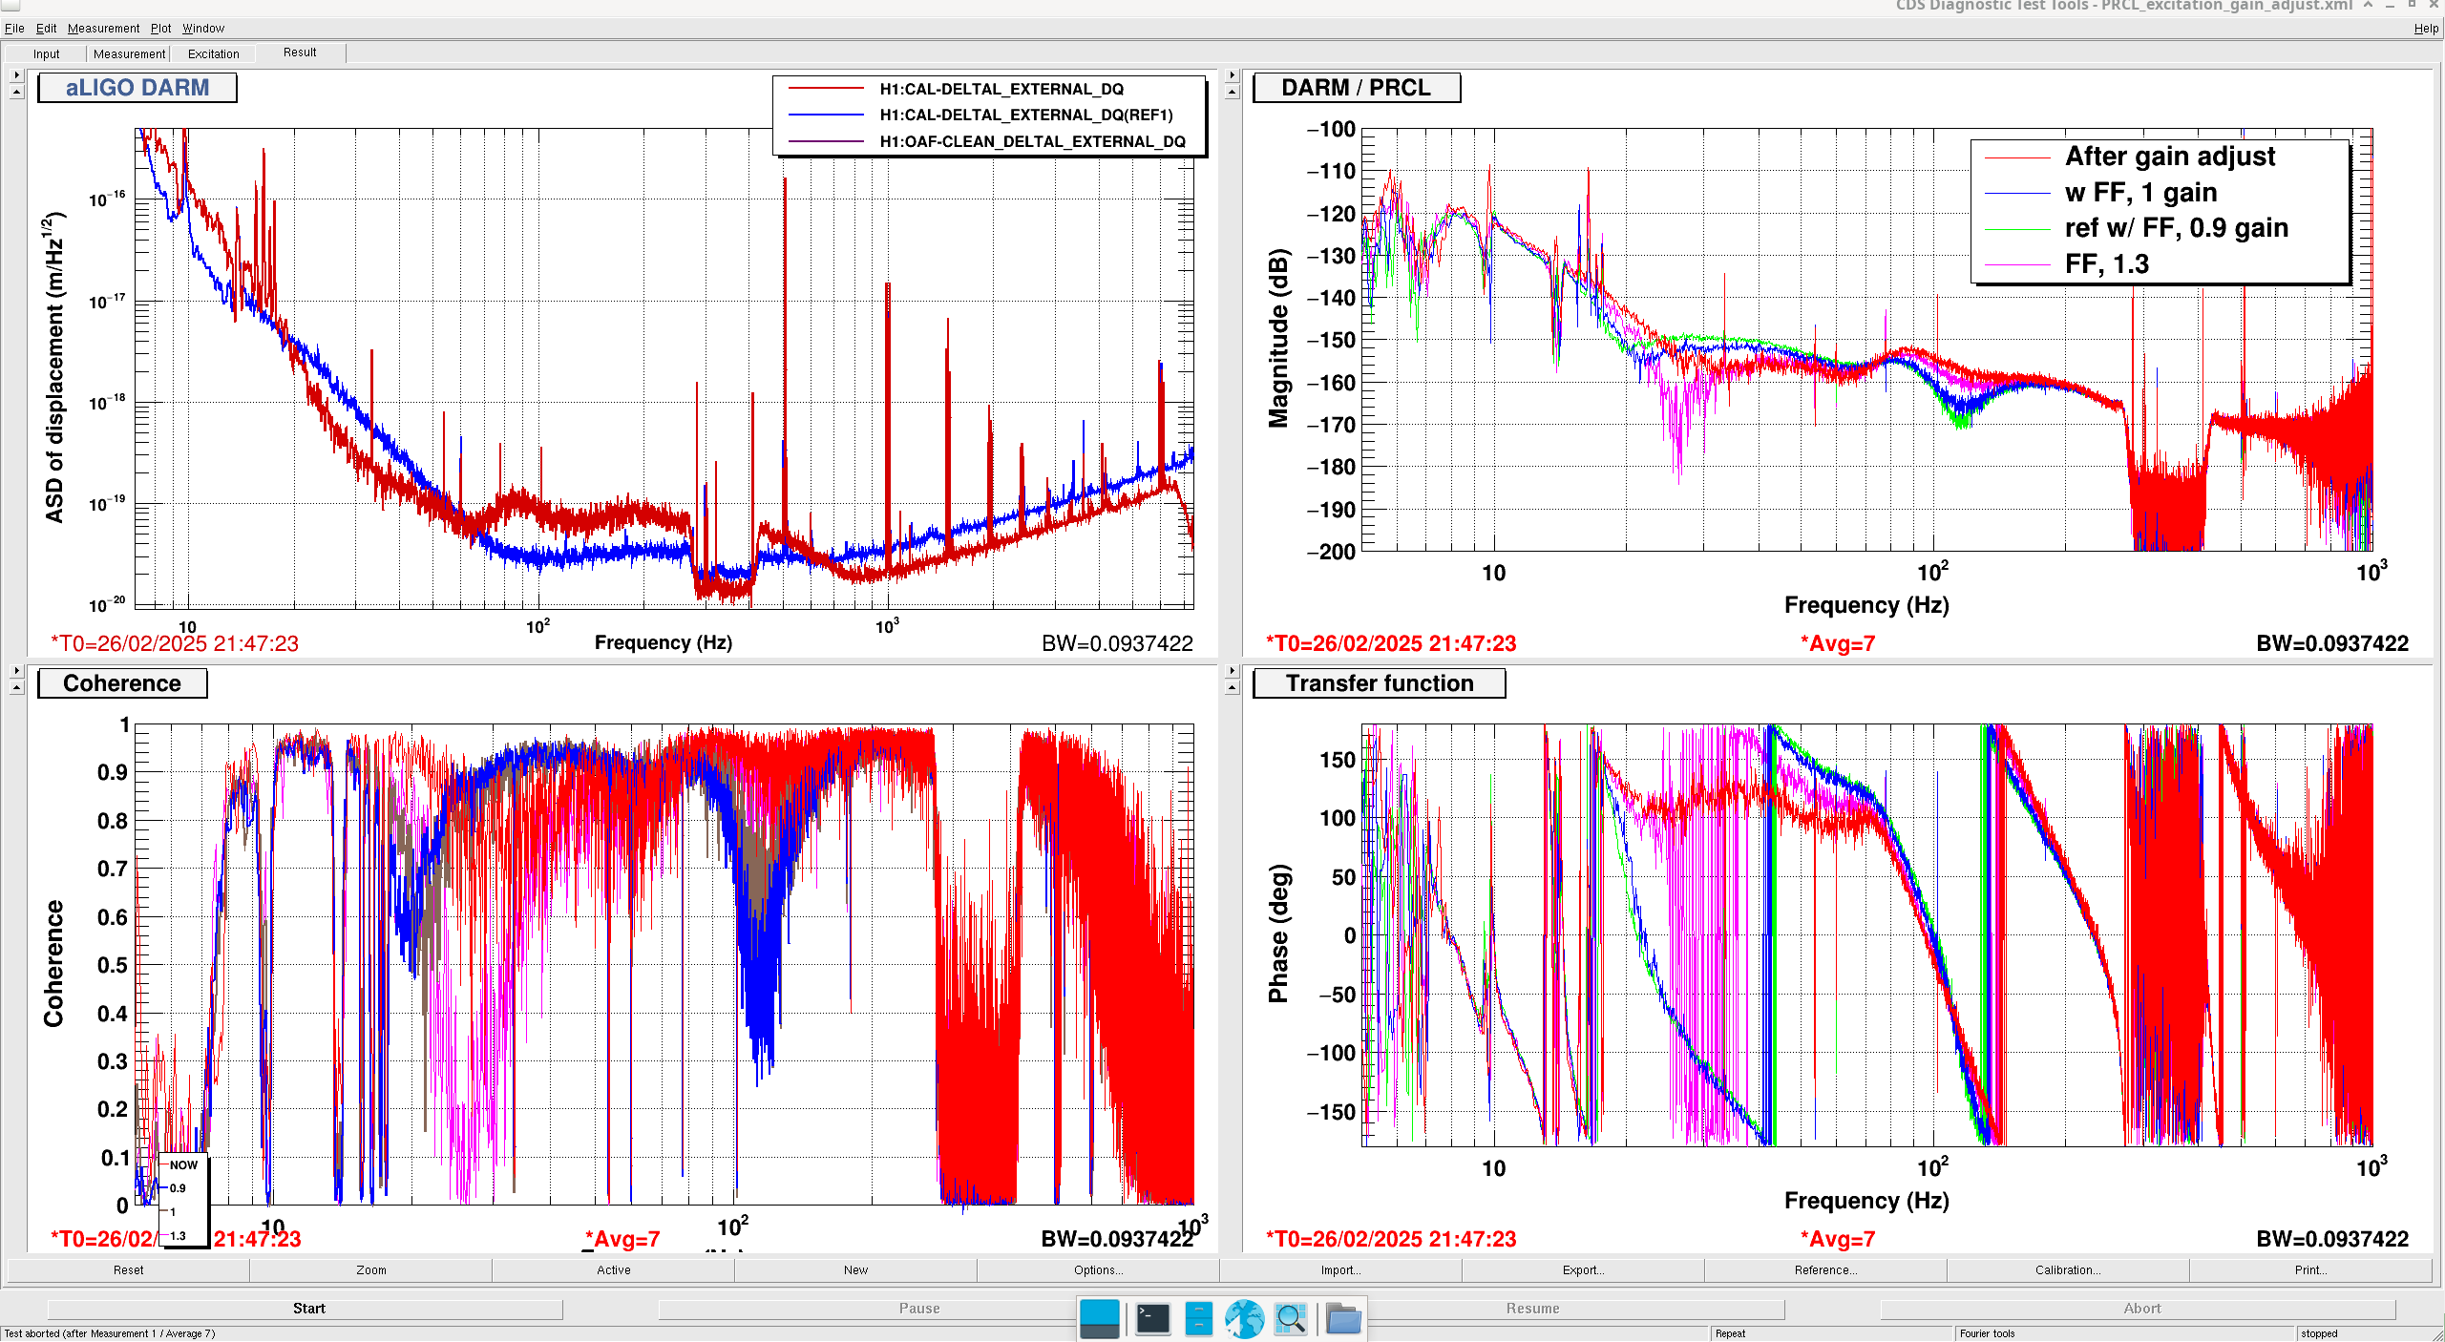Click T0 timestamp under Transfer function plot
Viewport: 2445px width, 1342px height.
coord(1391,1239)
